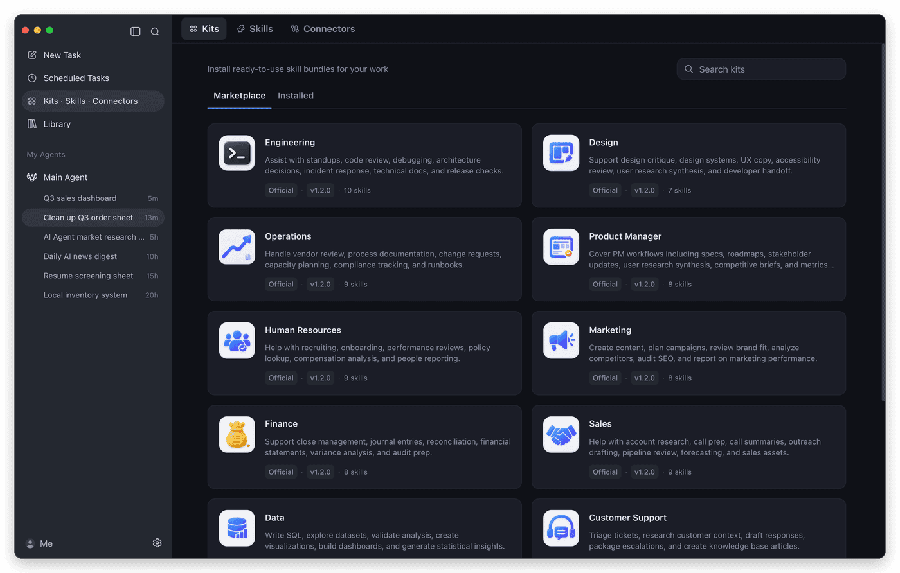Switch to the Kits top tab
Viewport: 900px width, 573px height.
click(x=204, y=29)
